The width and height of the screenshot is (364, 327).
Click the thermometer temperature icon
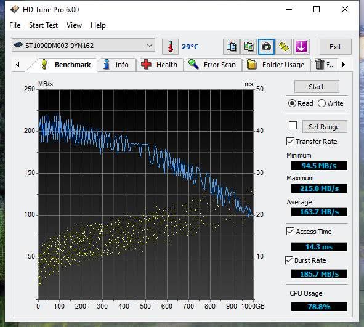pyautogui.click(x=170, y=47)
